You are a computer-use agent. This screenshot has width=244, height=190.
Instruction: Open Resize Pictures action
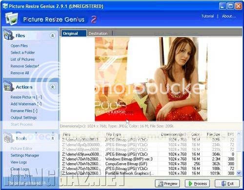26,97
